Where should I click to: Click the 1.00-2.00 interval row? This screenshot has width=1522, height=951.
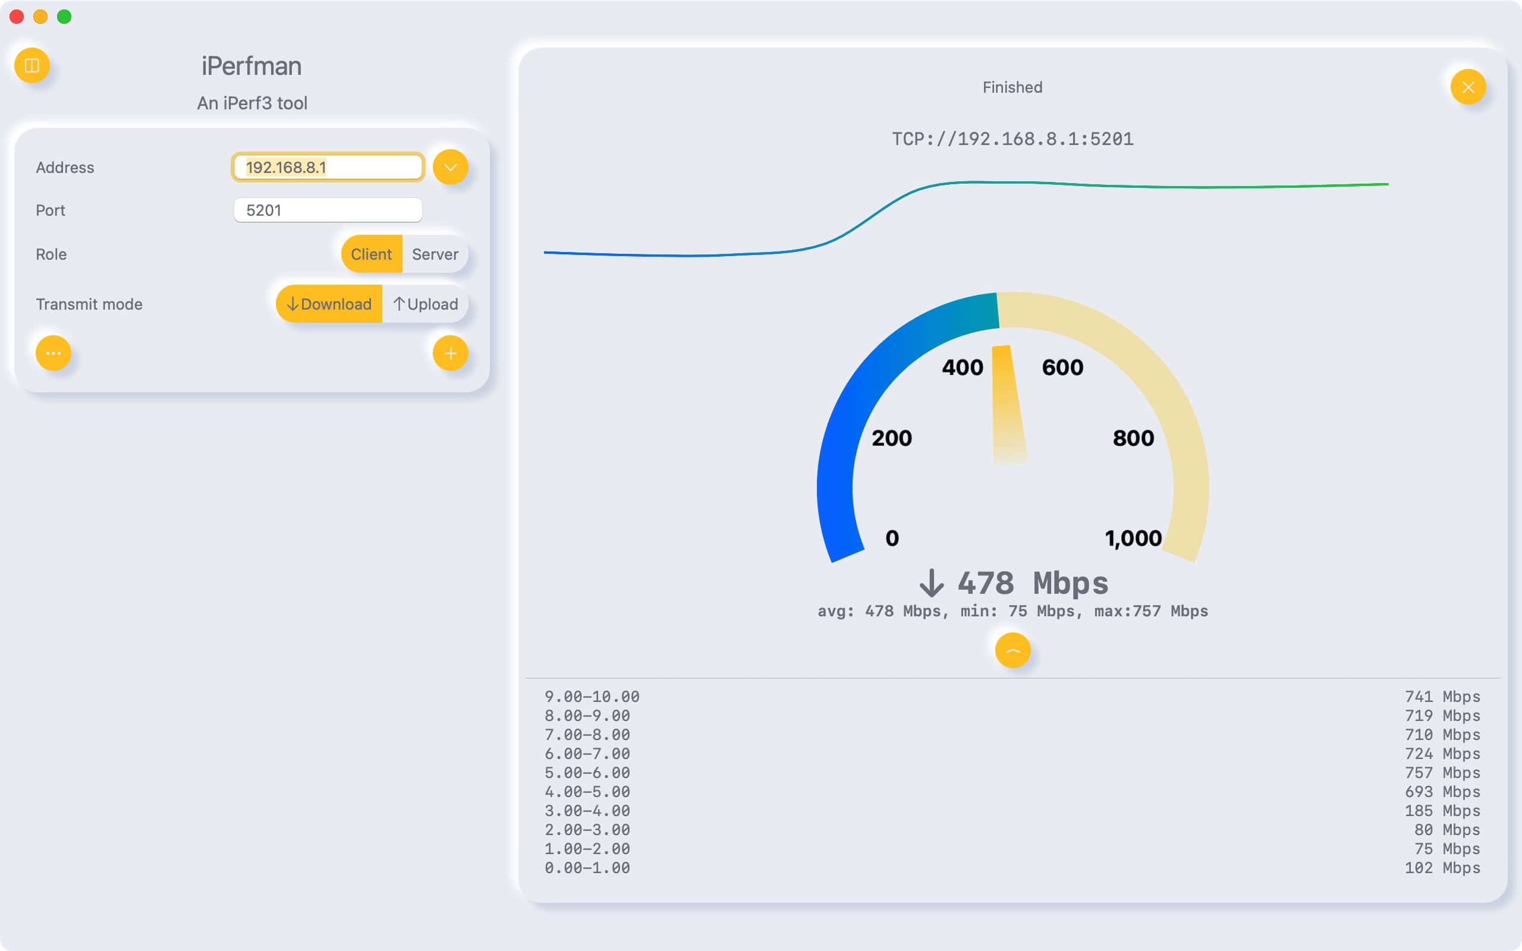[x=1012, y=849]
